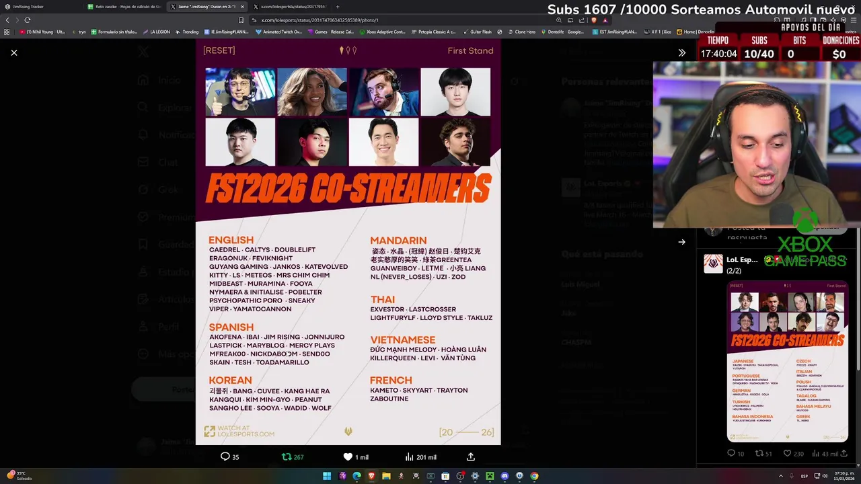
Task: Open the taskbar clock showing 07:10 p. m.
Action: click(843, 476)
